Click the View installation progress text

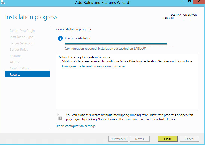pos(73,29)
